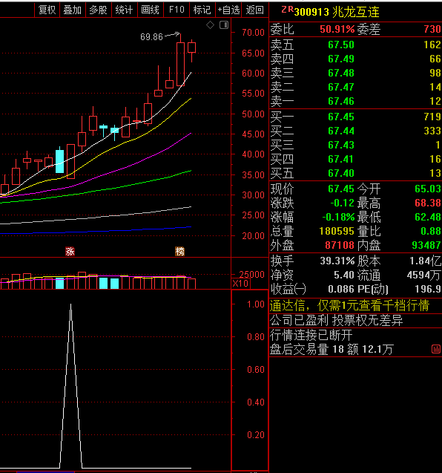This screenshot has height=473, width=442.
Task: Click the last candlestick on the chart
Action: click(191, 48)
